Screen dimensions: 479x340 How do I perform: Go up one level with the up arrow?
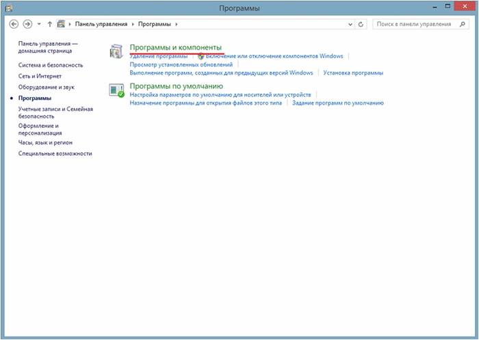coord(49,24)
